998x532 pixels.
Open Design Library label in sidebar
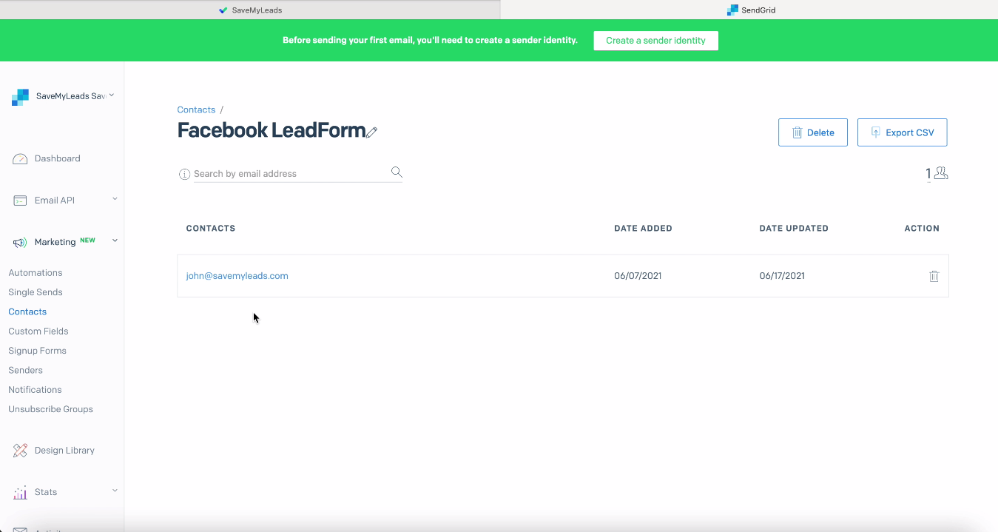[x=64, y=450]
